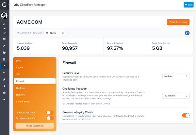Click the magic wand sidebar icon
This screenshot has height=135, width=196.
4,33
